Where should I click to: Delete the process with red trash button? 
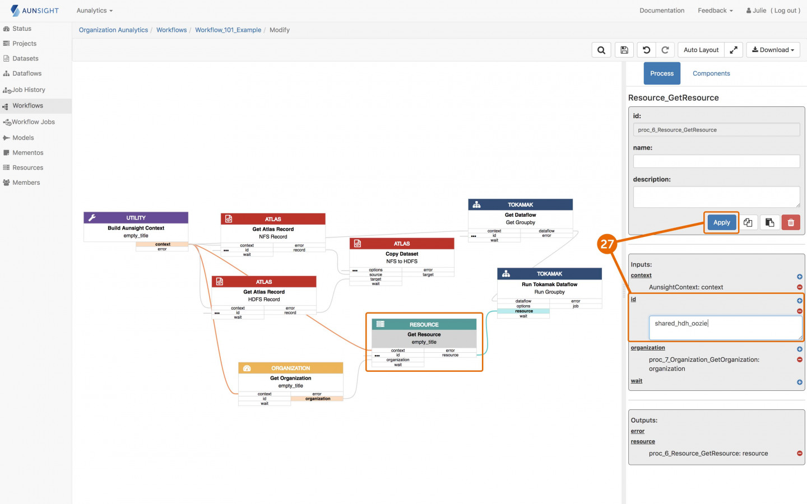point(791,222)
